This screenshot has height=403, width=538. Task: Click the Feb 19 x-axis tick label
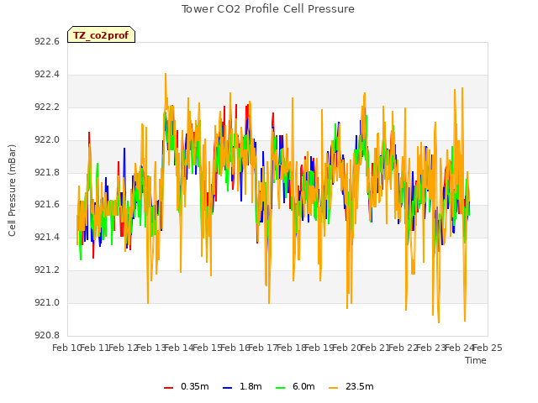tap(319, 348)
